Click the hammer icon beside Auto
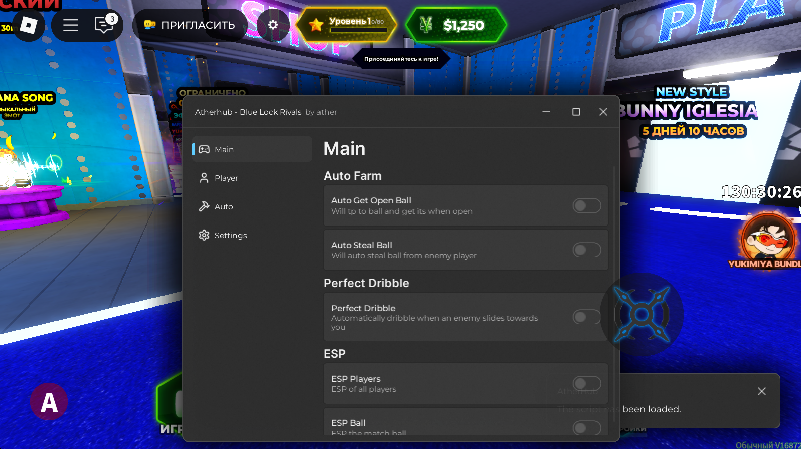Viewport: 801px width, 449px height. (204, 206)
